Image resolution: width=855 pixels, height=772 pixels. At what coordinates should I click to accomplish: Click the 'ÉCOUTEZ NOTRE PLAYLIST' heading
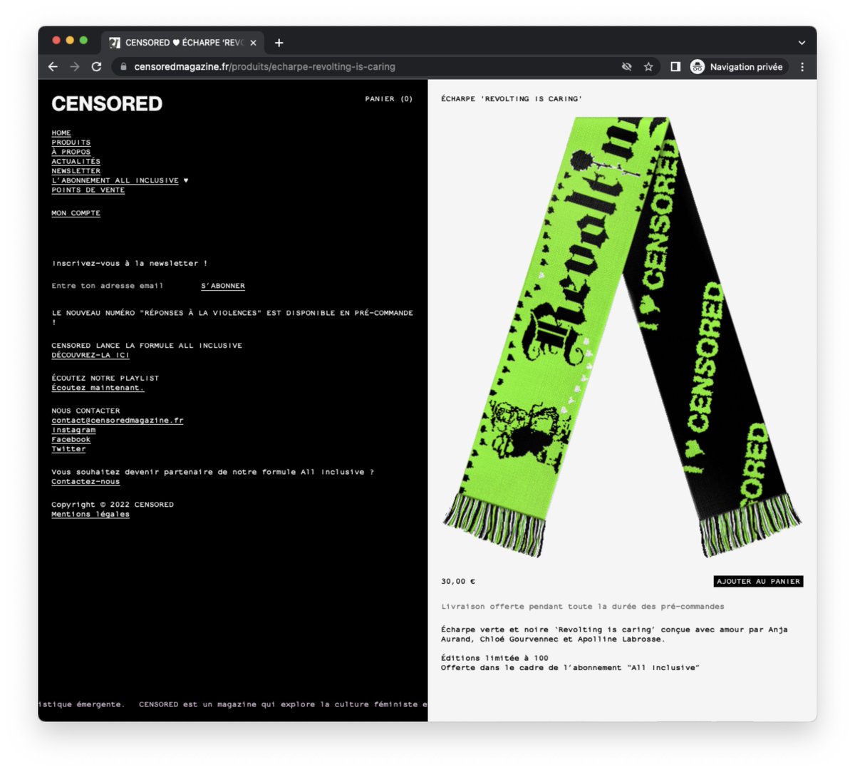[105, 378]
